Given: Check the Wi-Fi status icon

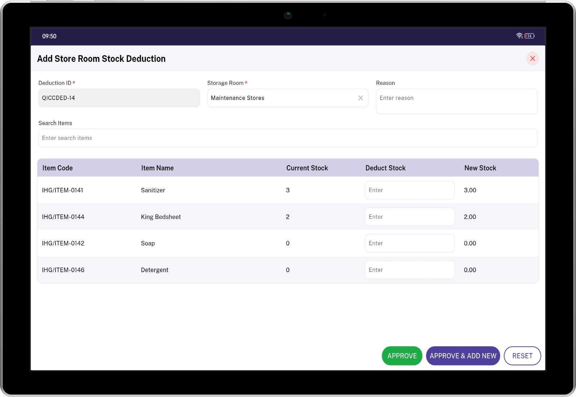Looking at the screenshot, I should (519, 36).
